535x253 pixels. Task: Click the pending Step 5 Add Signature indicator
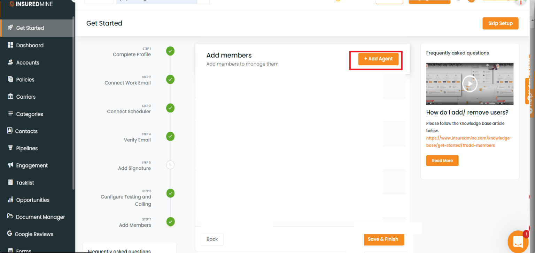click(x=170, y=165)
